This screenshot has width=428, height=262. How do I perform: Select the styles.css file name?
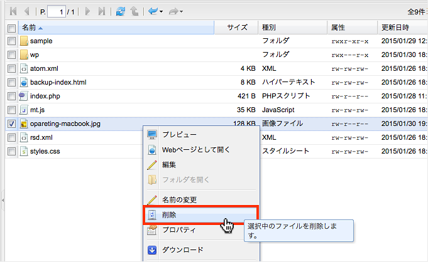[45, 152]
